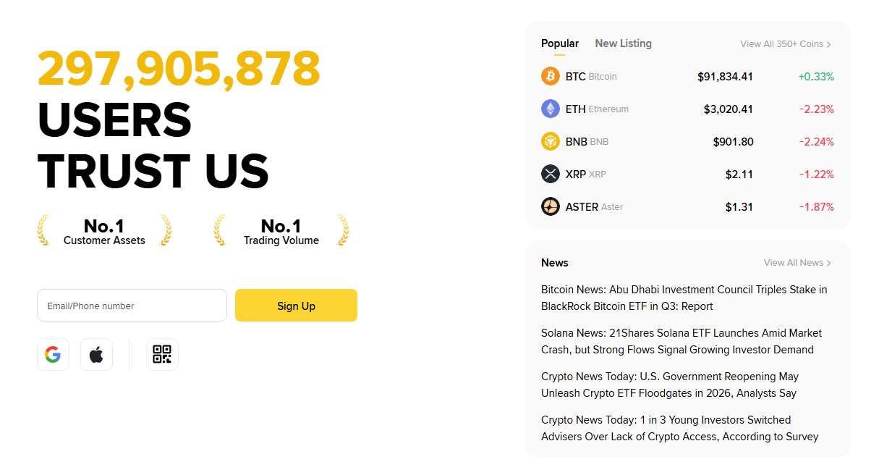879x462 pixels.
Task: Open the Young Investors survey article
Action: click(679, 428)
